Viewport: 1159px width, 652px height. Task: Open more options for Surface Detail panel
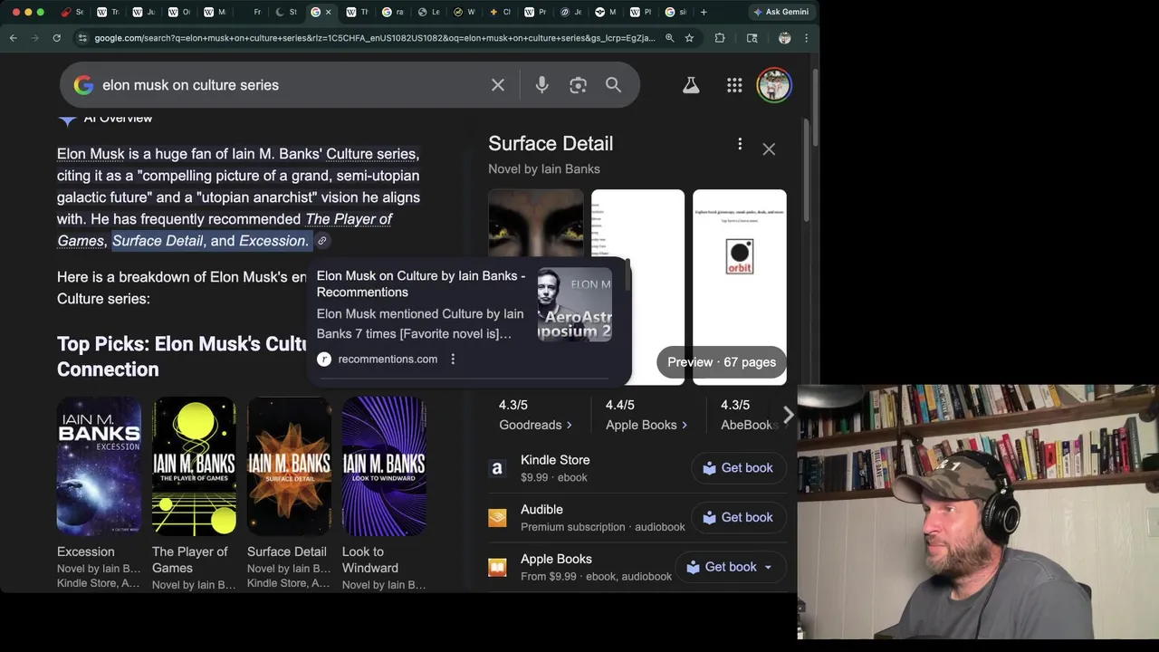point(740,144)
